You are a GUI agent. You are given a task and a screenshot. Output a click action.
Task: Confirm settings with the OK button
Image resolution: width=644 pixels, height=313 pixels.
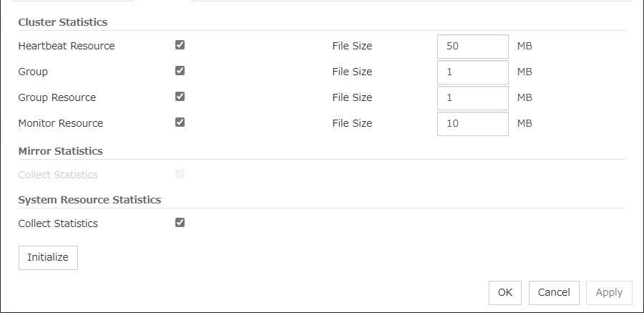coord(505,292)
